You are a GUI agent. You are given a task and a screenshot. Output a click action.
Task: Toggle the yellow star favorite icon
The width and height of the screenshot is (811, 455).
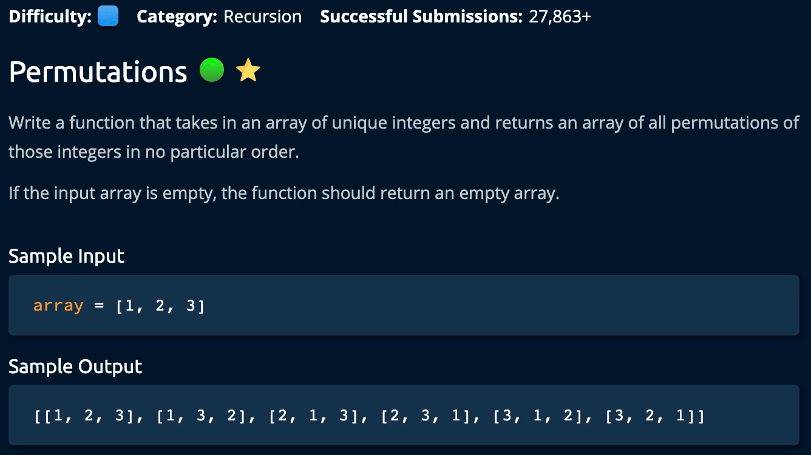coord(248,71)
